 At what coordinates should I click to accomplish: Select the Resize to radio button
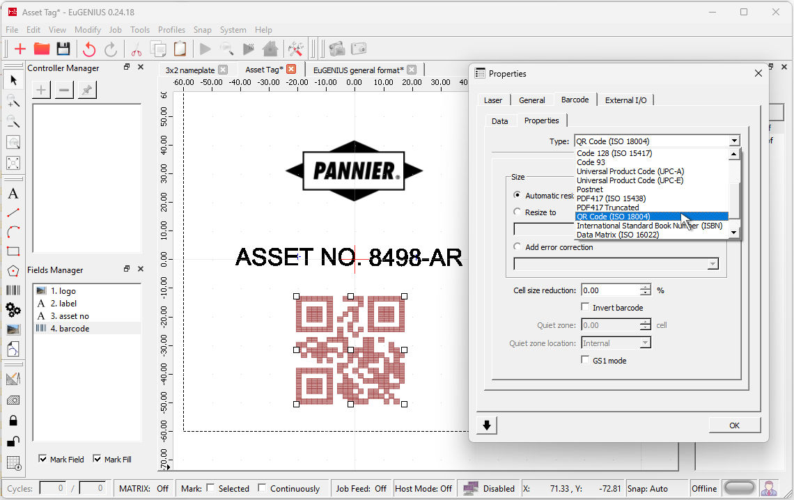[x=517, y=212]
